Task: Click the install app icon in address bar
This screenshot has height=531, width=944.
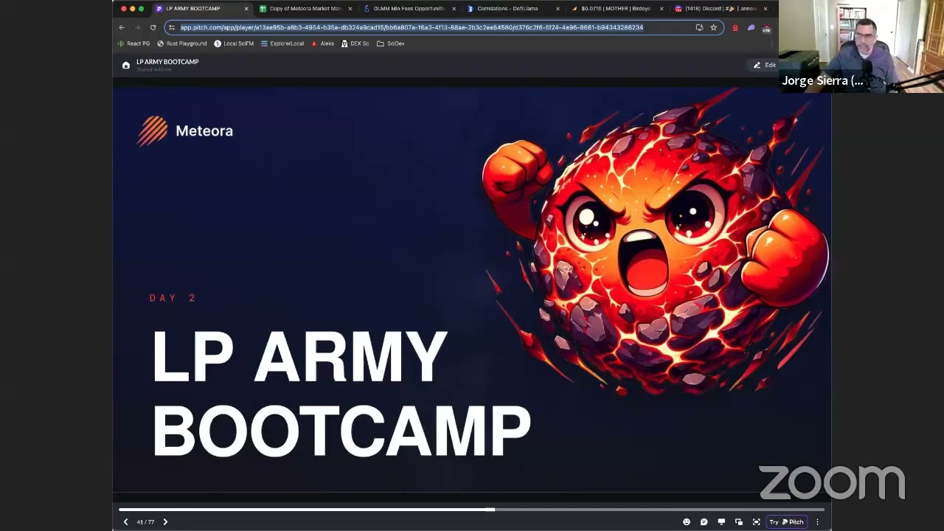Action: (699, 27)
